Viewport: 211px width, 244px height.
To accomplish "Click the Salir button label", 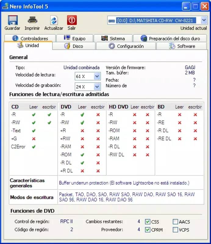I will click(72, 28).
